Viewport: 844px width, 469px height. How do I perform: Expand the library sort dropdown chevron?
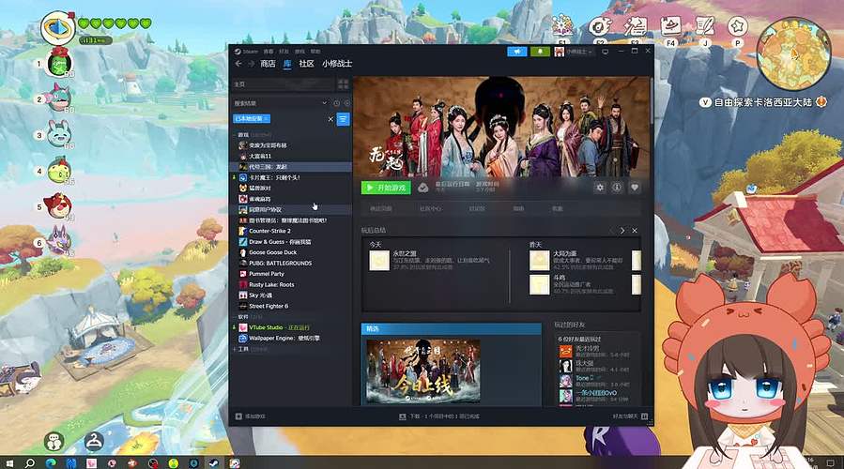(x=324, y=103)
